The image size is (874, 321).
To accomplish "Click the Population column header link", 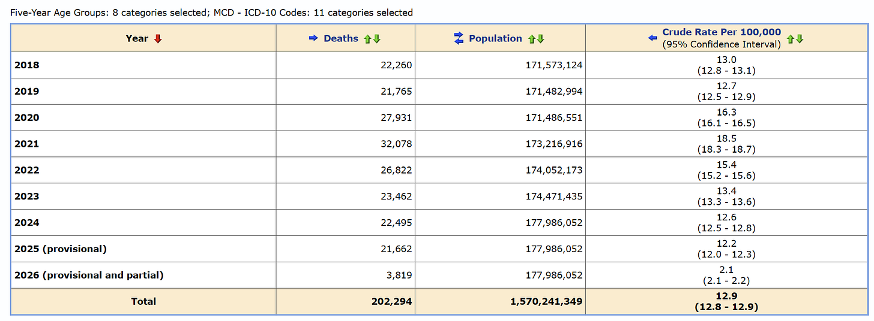I will click(495, 38).
